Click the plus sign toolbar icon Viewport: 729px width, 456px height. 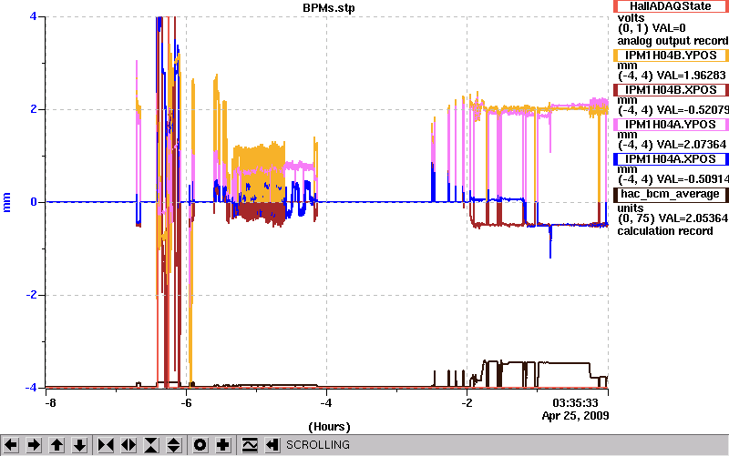222,445
